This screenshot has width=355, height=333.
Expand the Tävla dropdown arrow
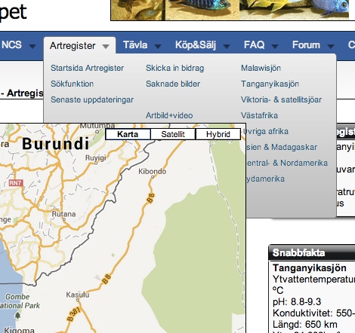click(158, 46)
